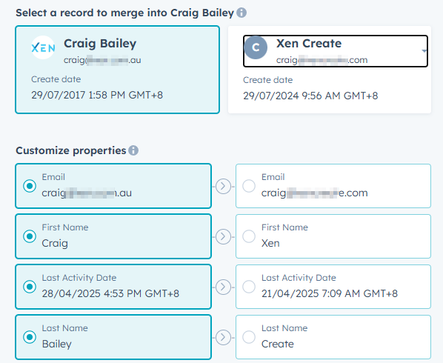
Task: Click arrow icon between First Name values
Action: point(223,237)
